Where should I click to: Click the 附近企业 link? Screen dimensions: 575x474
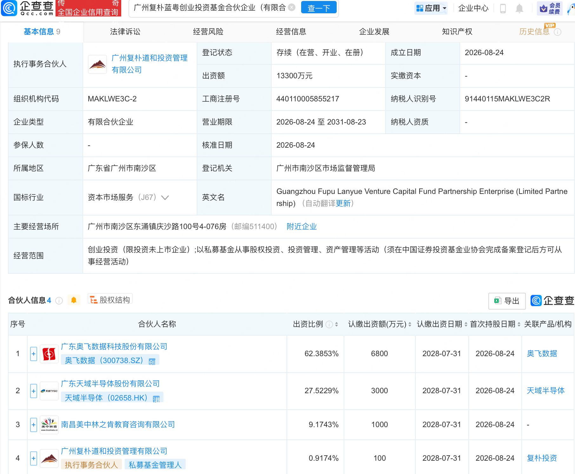pyautogui.click(x=301, y=227)
